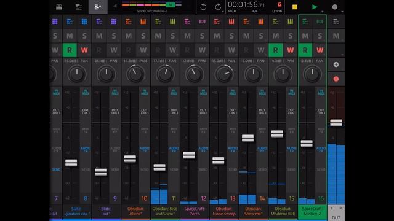Open the orange channel settings icon on track 10
This screenshot has width=394, height=221.
tap(129, 21)
